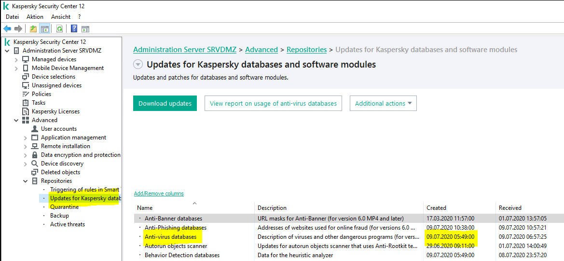The height and width of the screenshot is (261, 564).
Task: Open the Aktion menu
Action: pyautogui.click(x=35, y=16)
